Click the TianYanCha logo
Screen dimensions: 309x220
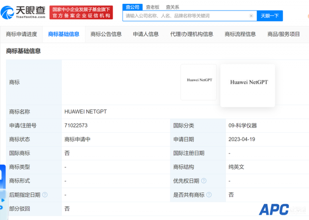pyautogui.click(x=25, y=13)
